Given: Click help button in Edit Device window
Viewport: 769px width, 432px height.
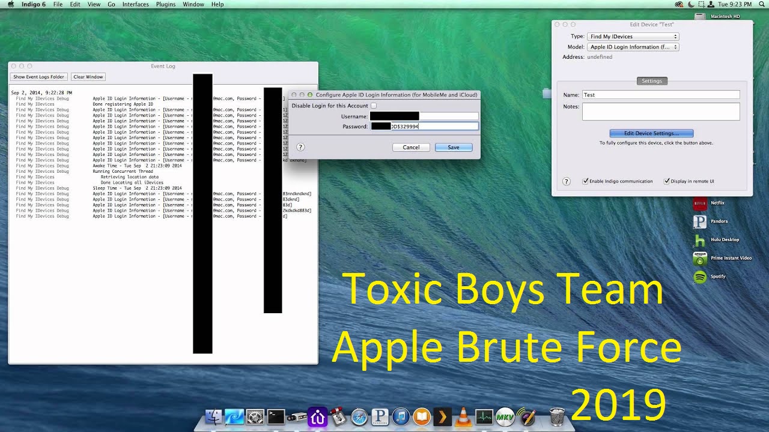Looking at the screenshot, I should [x=566, y=181].
